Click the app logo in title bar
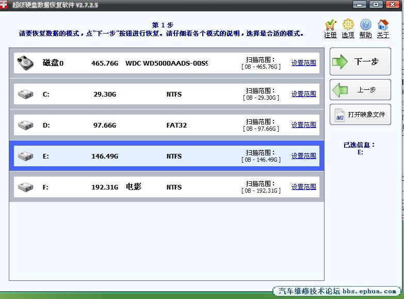 pyautogui.click(x=4, y=5)
